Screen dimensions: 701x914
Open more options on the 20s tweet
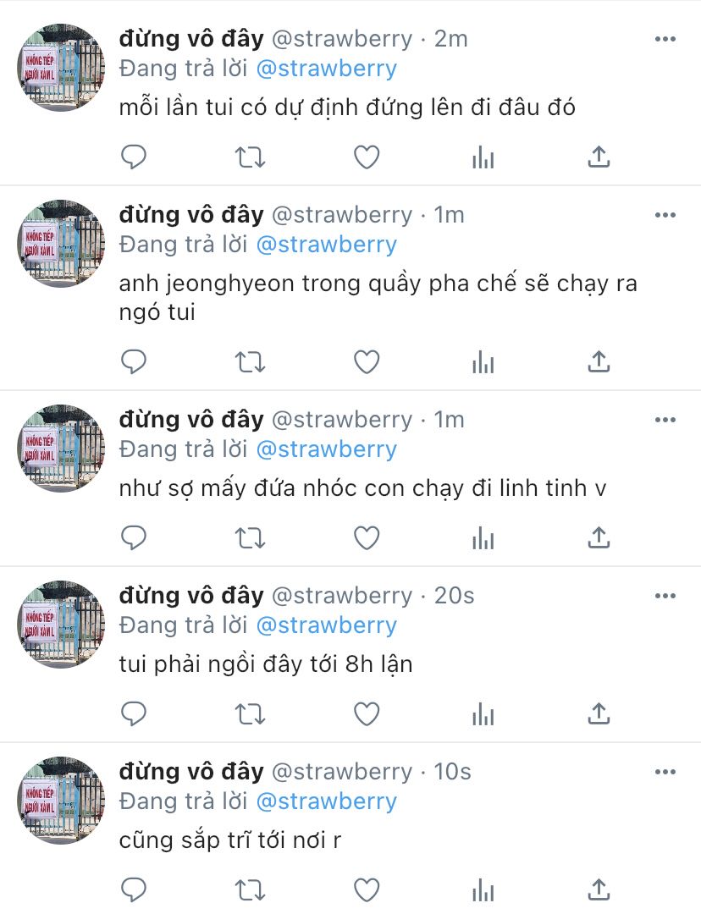[665, 596]
